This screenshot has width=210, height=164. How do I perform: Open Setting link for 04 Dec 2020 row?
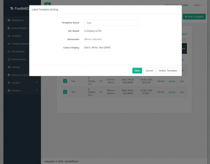coord(172,81)
